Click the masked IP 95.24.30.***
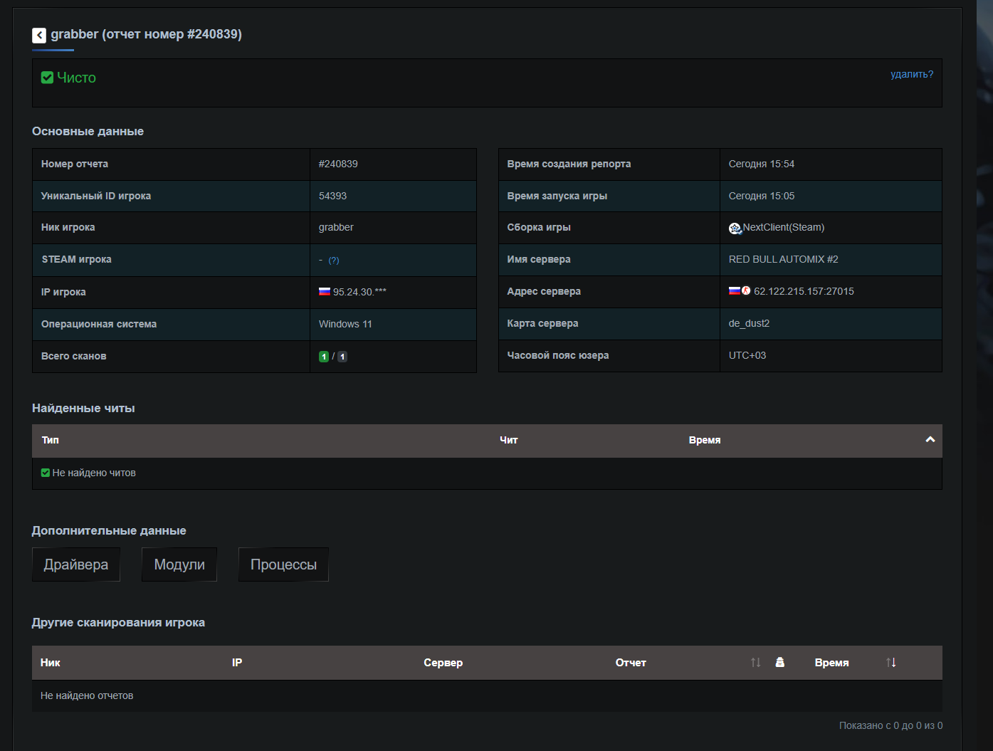The width and height of the screenshot is (993, 751). coord(359,292)
